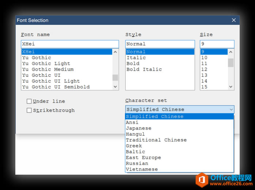This screenshot has height=190, width=255.
Task: Choose Japanese from character set list
Action: pyautogui.click(x=138, y=128)
